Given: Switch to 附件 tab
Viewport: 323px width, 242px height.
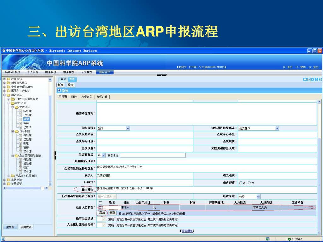Looking at the screenshot, I should [x=74, y=97].
